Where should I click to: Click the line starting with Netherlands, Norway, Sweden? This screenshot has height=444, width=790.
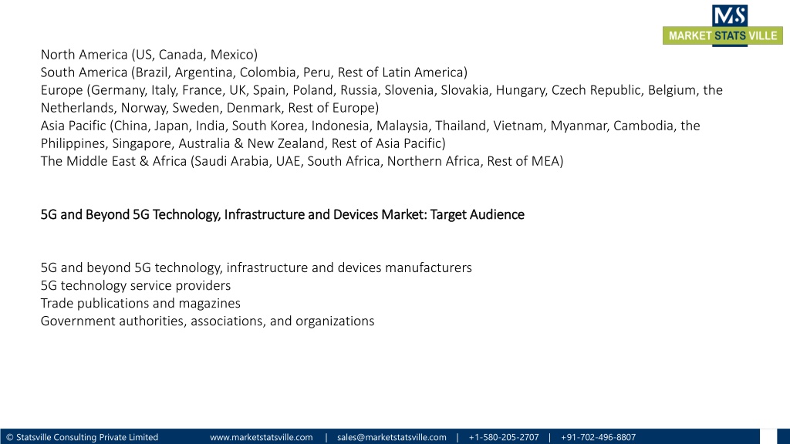coord(210,108)
